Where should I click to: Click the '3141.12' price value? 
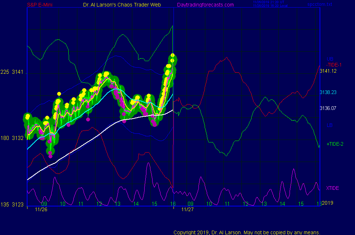pyautogui.click(x=328, y=71)
